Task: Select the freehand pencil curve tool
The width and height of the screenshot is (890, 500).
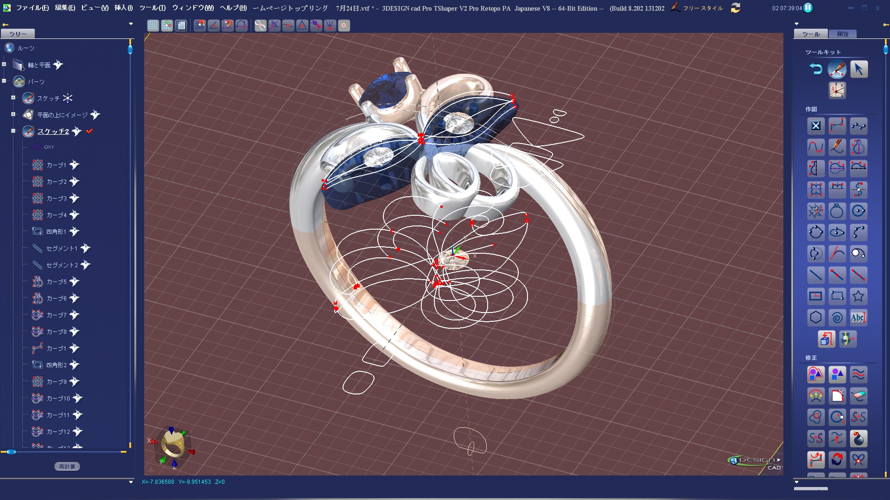Action: tap(837, 147)
